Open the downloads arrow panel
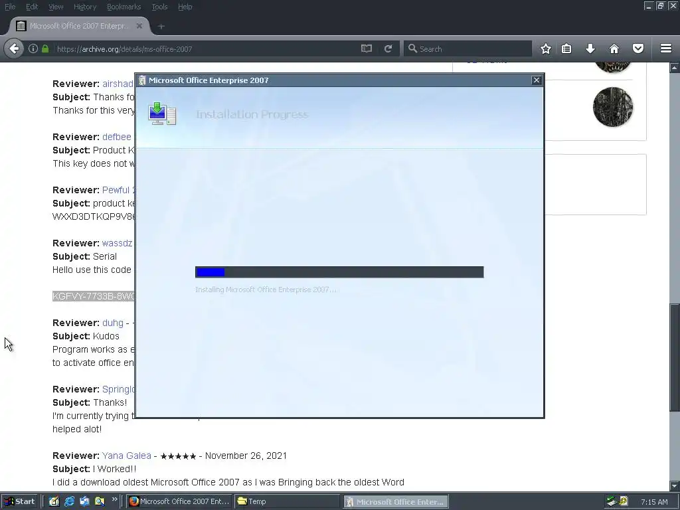 [x=590, y=48]
